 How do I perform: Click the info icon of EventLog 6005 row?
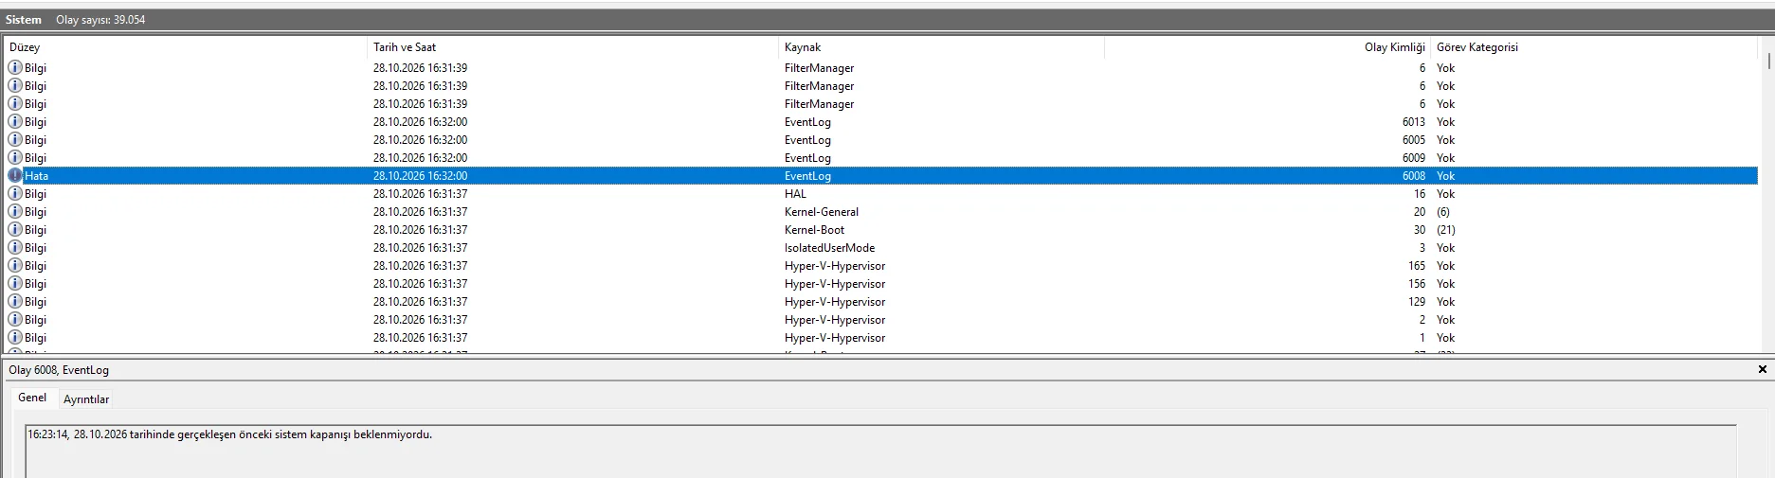point(15,140)
